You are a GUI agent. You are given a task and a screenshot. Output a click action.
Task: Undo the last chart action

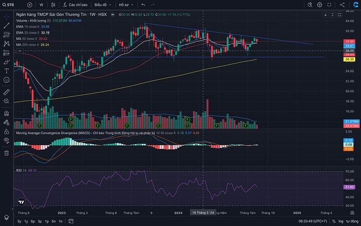143,5
